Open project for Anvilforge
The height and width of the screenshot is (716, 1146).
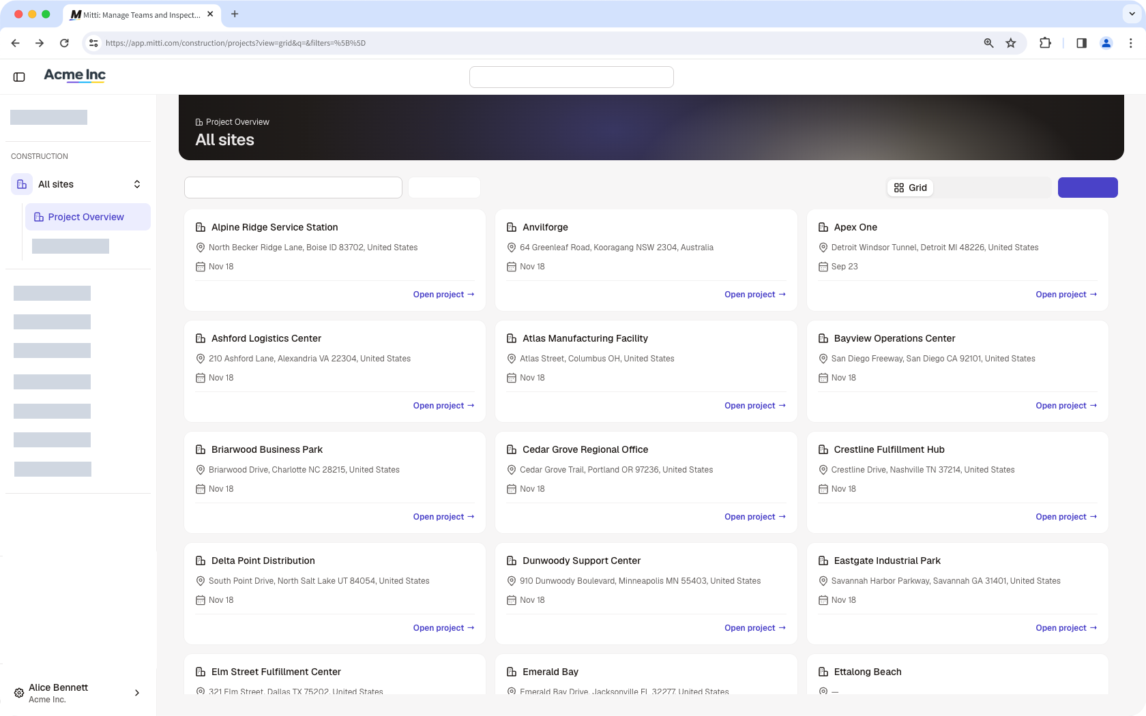click(755, 295)
